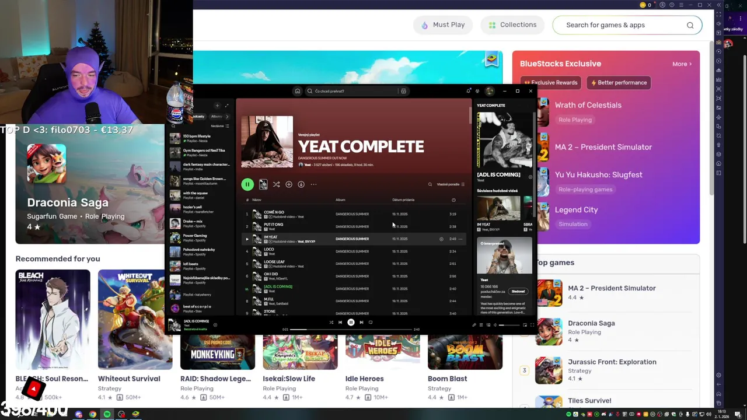Search within playlist using magnifier icon
The image size is (747, 420).
(x=430, y=184)
